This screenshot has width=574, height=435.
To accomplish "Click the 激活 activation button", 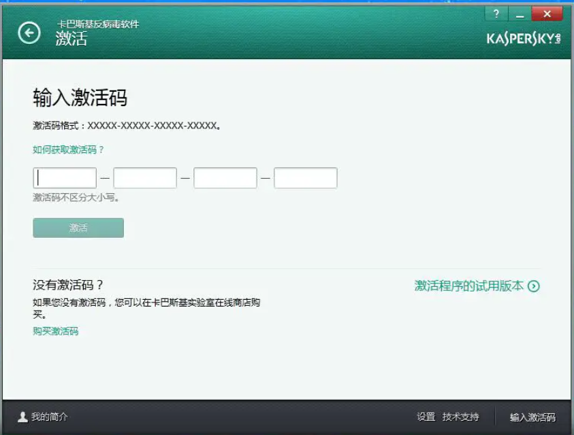I will click(x=78, y=228).
